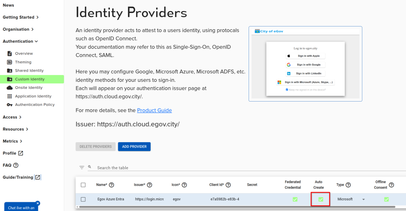Click the ADD PROVIDER button
The width and height of the screenshot is (406, 211).
coord(134,147)
